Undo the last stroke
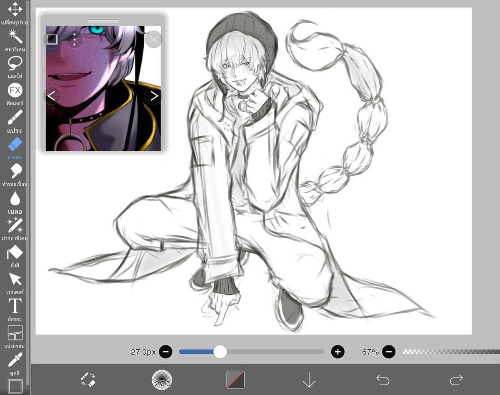Screen dimensions: 500x395 pyautogui.click(x=382, y=380)
